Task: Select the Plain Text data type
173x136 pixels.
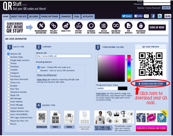Action: (x=8, y=89)
